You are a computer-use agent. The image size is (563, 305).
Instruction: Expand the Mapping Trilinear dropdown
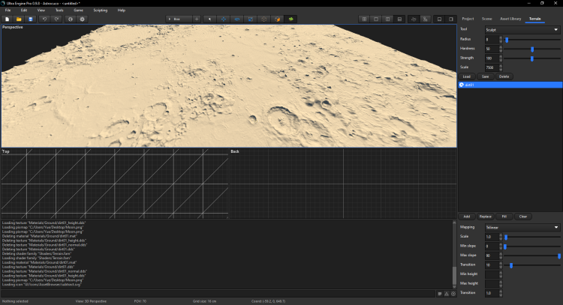pyautogui.click(x=522, y=227)
